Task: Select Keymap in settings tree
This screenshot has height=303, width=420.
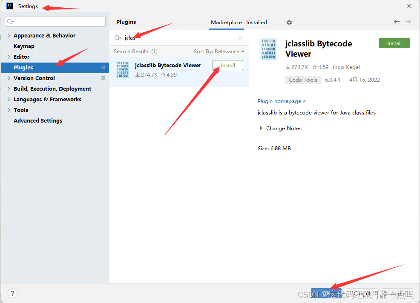Action: [x=24, y=46]
